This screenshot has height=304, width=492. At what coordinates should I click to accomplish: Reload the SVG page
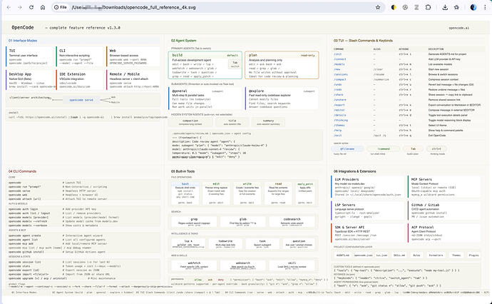[x=31, y=7]
